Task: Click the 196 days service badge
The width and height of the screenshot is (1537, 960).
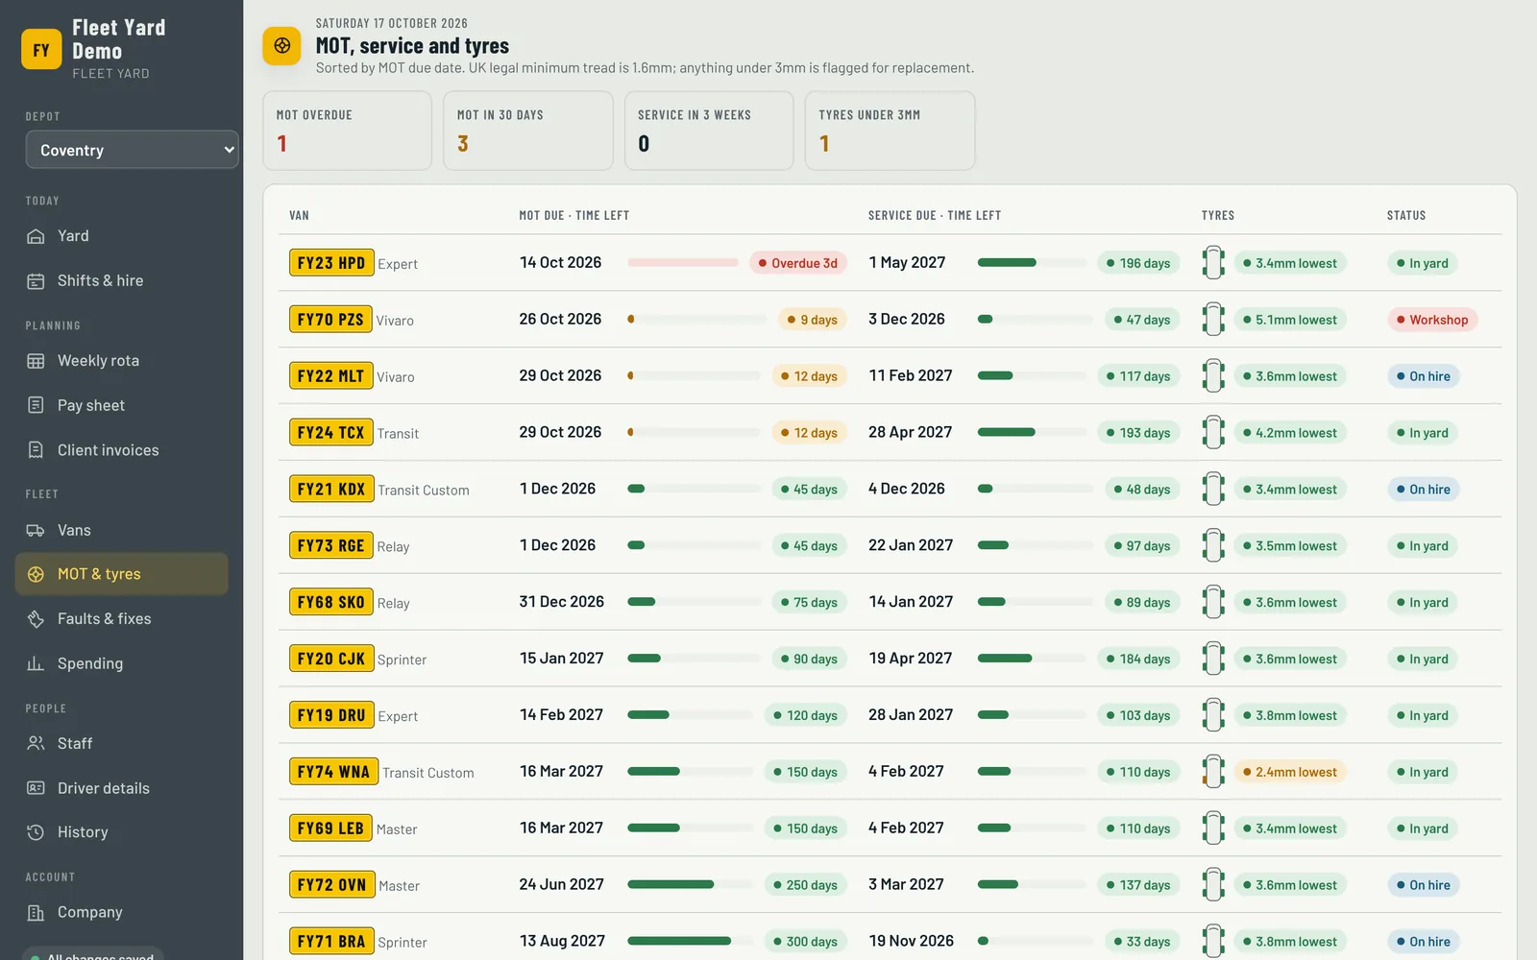Action: click(1138, 263)
